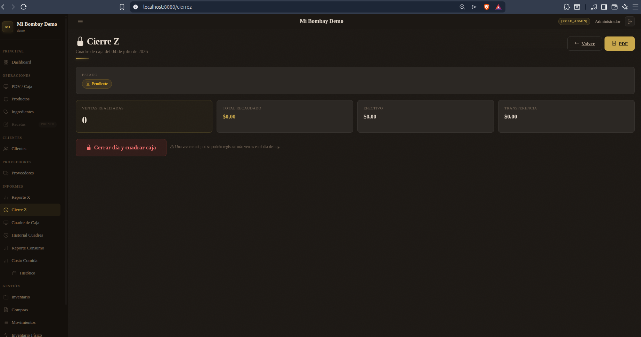641x337 pixels.
Task: Open browser extensions puzzle icon
Action: (x=567, y=7)
